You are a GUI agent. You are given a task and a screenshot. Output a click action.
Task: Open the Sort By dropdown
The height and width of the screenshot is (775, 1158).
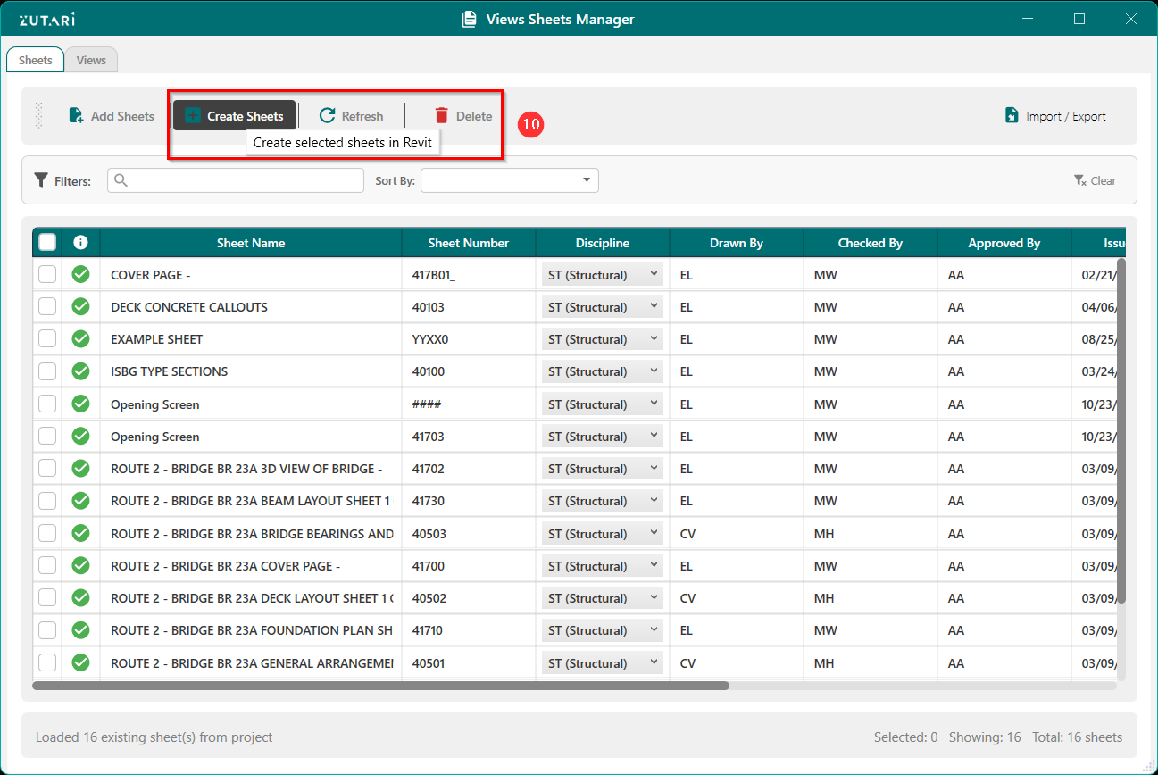point(510,180)
